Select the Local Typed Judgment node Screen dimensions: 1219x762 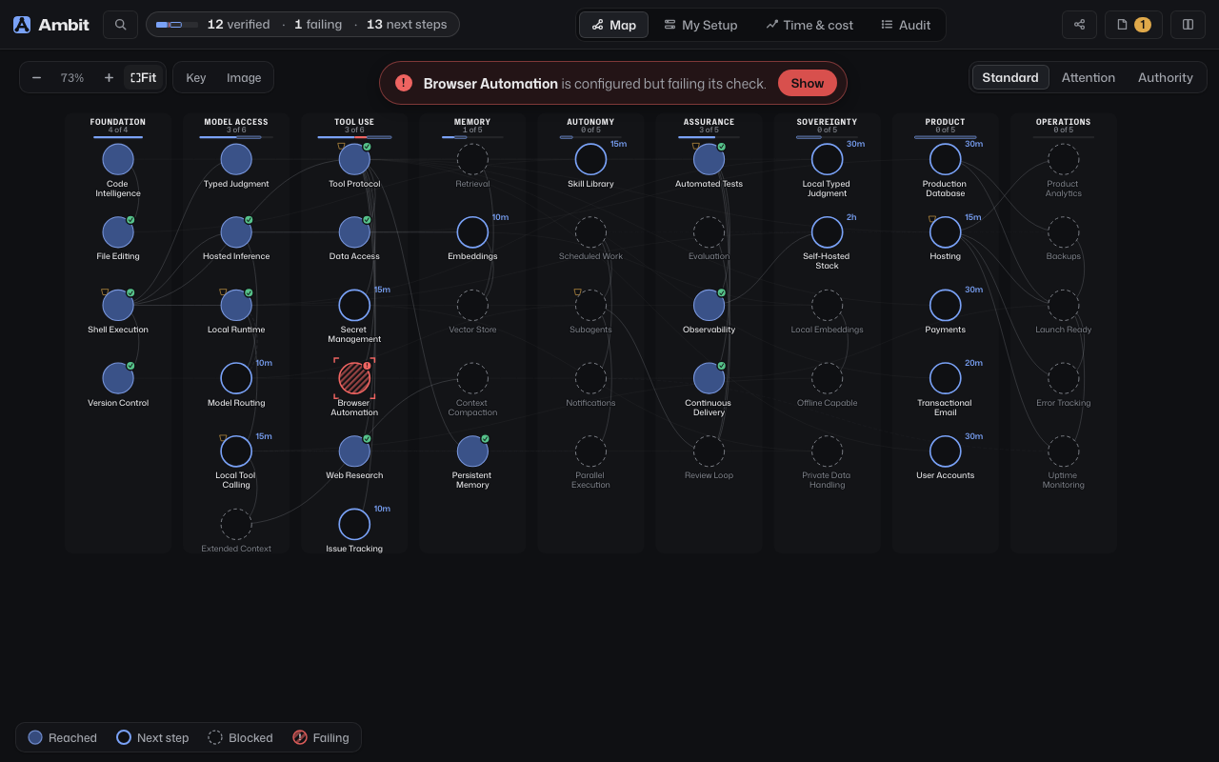click(x=827, y=159)
